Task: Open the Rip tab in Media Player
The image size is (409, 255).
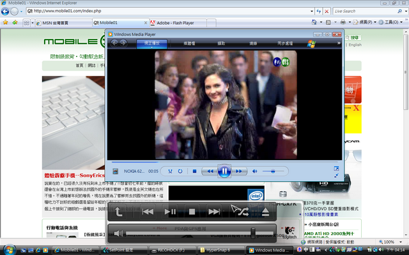Action: pyautogui.click(x=221, y=43)
